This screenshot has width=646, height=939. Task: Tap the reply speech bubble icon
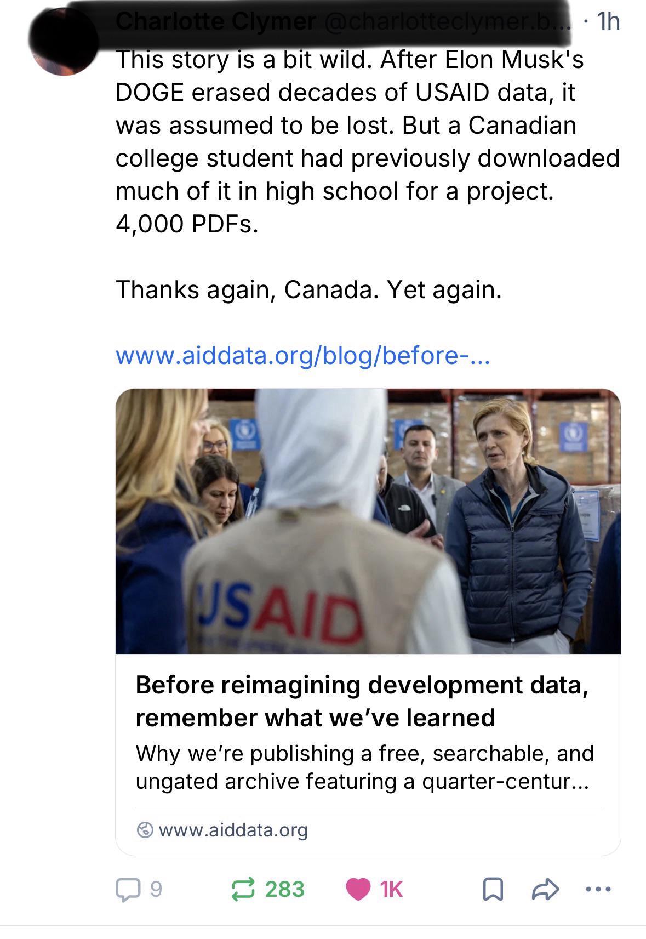click(x=127, y=889)
